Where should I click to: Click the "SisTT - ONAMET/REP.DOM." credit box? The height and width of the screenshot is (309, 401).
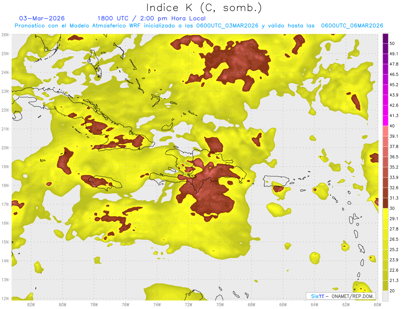341,296
